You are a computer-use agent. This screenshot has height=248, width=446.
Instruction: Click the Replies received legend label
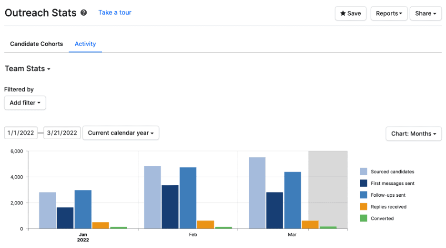[x=388, y=207]
